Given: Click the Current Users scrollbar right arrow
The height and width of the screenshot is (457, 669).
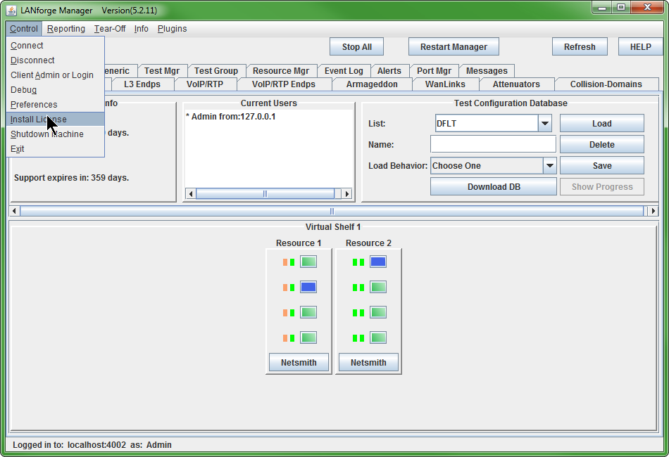Looking at the screenshot, I should tap(346, 194).
